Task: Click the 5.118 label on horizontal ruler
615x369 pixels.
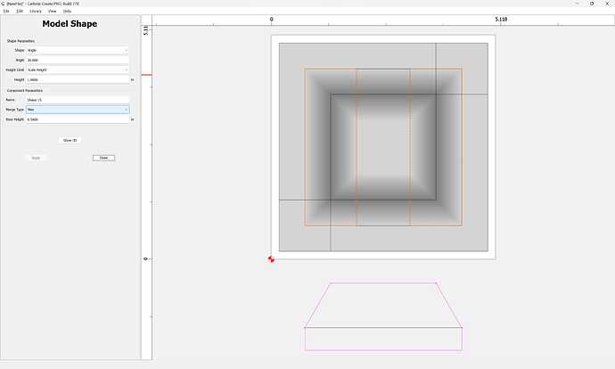Action: coord(501,20)
